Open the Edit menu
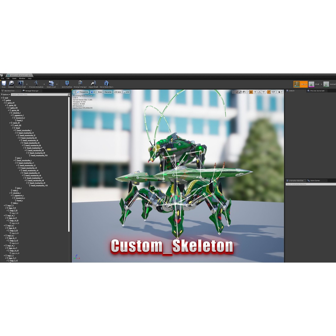 coord(8,78)
